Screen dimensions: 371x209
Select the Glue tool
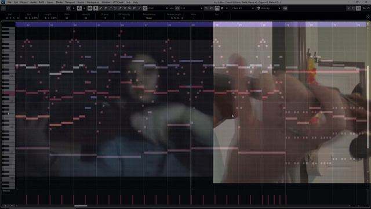tap(120, 8)
